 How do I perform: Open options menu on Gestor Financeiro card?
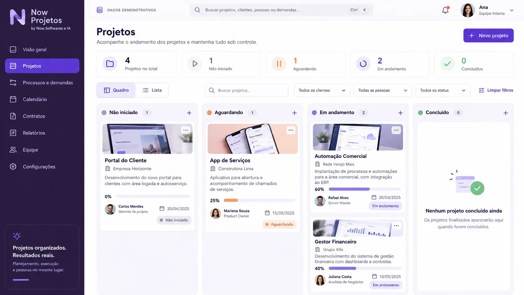click(x=396, y=226)
